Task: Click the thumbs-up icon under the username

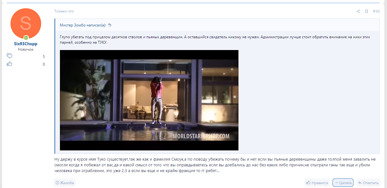Action: pyautogui.click(x=10, y=64)
